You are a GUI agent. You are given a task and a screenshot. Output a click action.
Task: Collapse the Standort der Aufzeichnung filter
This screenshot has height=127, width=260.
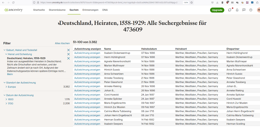pos(4,83)
